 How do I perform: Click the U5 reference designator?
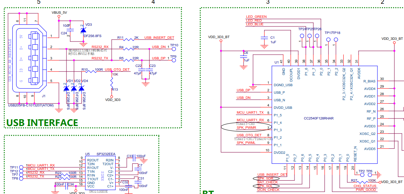click(87, 154)
